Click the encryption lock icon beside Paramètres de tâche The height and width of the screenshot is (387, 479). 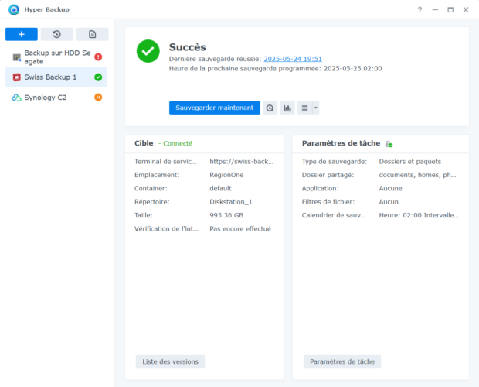tap(389, 144)
